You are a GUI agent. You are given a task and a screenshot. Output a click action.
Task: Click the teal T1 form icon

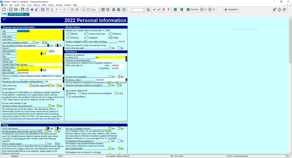(175, 9)
